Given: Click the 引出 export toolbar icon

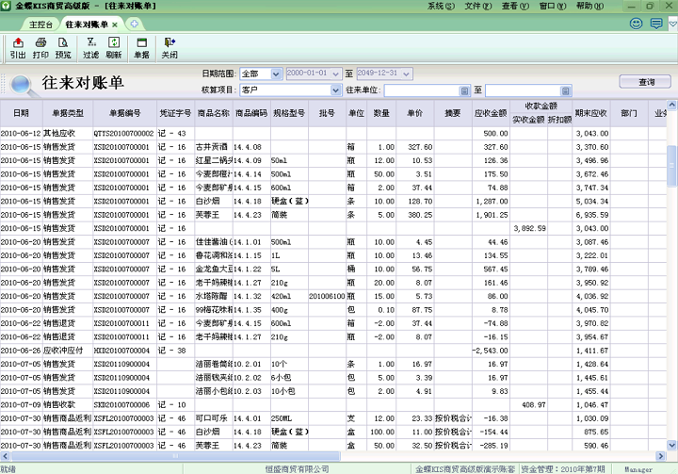Looking at the screenshot, I should (x=18, y=48).
